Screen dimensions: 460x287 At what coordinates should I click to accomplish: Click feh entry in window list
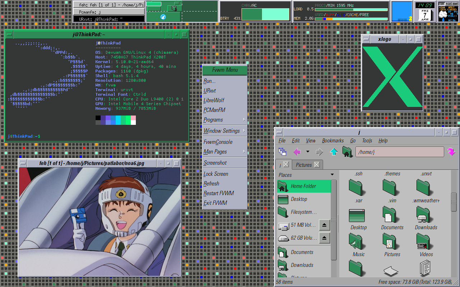109,5
